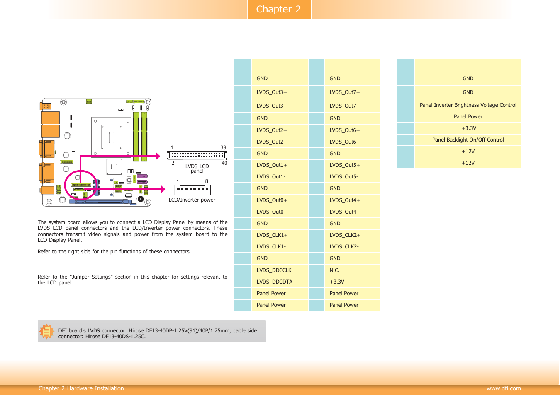Click the 'LVDS_Out7-' table cell

click(x=353, y=106)
